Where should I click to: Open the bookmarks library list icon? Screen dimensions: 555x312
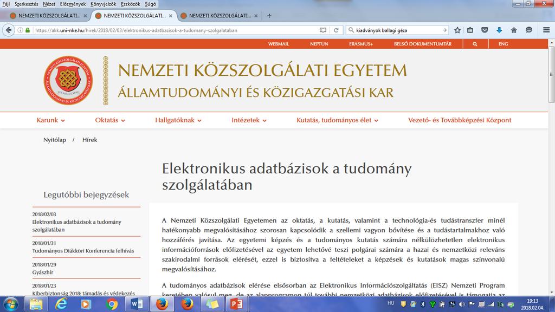470,30
